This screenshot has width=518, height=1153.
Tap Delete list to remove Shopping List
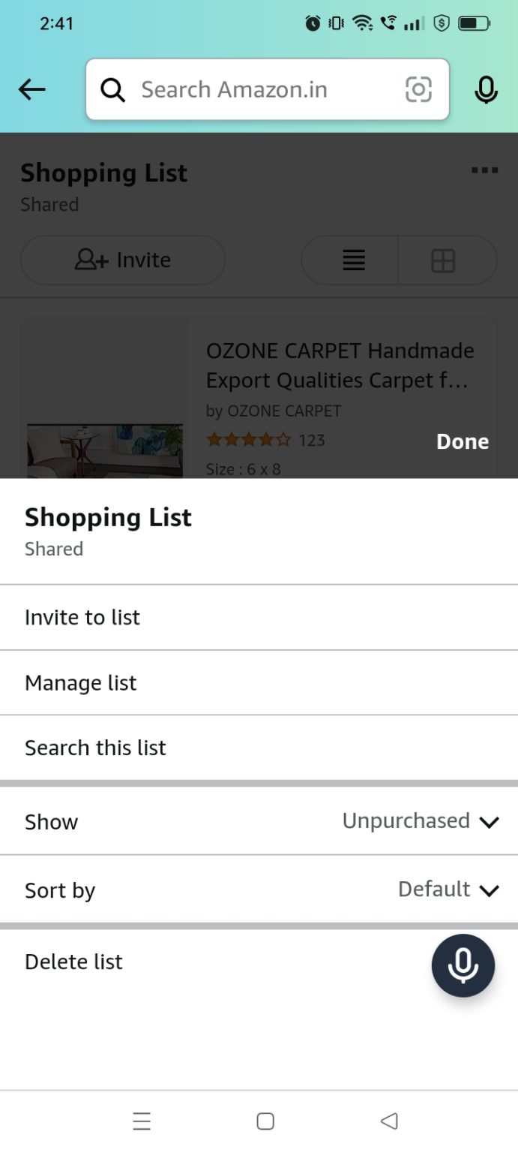pyautogui.click(x=73, y=961)
